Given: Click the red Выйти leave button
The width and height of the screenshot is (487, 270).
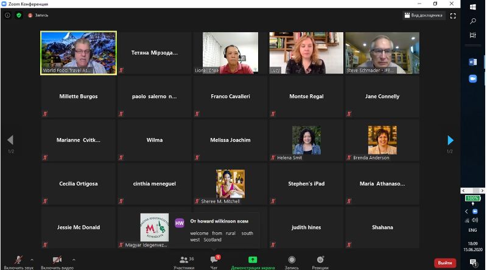Looking at the screenshot, I should [445, 263].
